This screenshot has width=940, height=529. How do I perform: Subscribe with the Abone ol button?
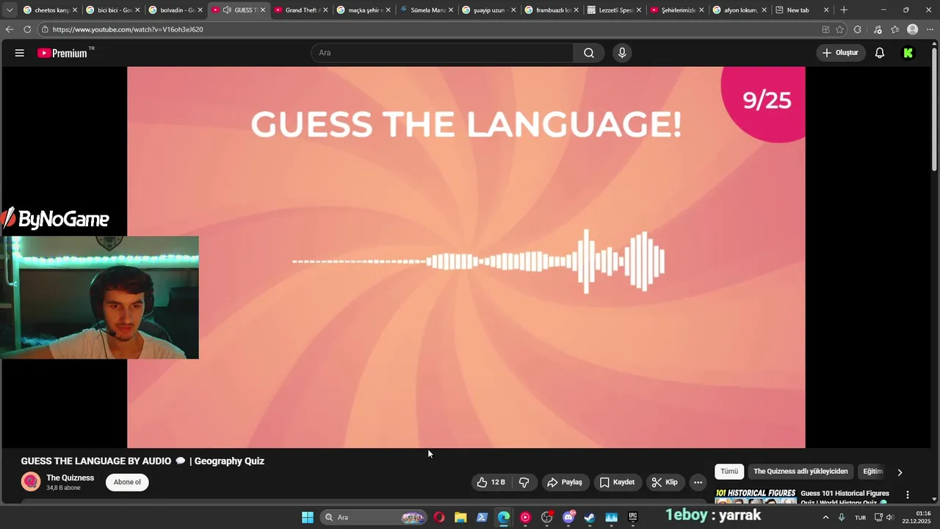pyautogui.click(x=127, y=482)
